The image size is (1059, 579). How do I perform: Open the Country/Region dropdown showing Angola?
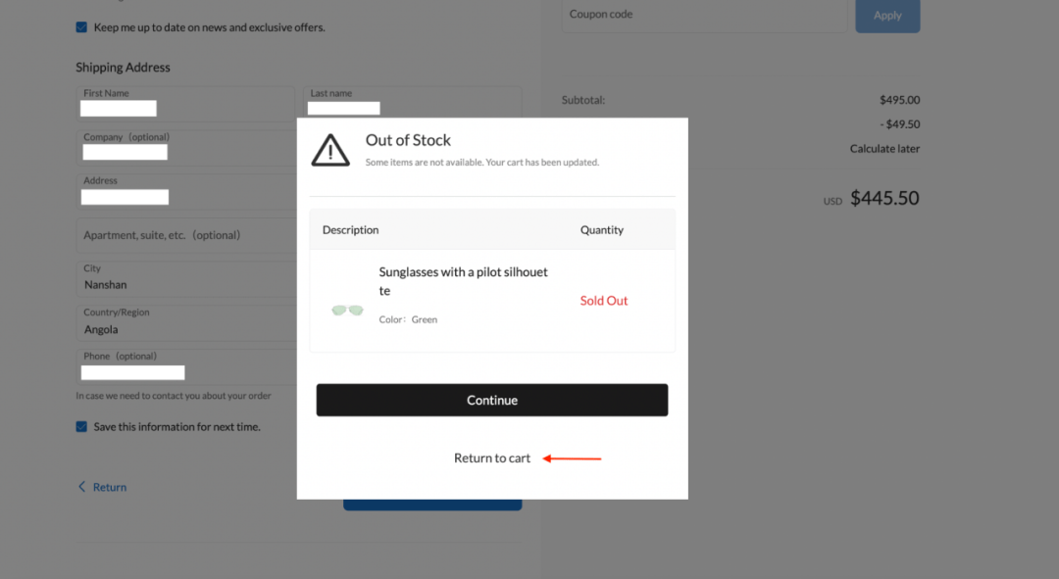pos(186,322)
